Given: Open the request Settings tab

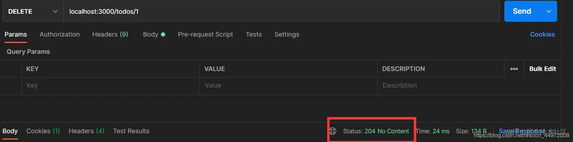Looking at the screenshot, I should click(287, 34).
